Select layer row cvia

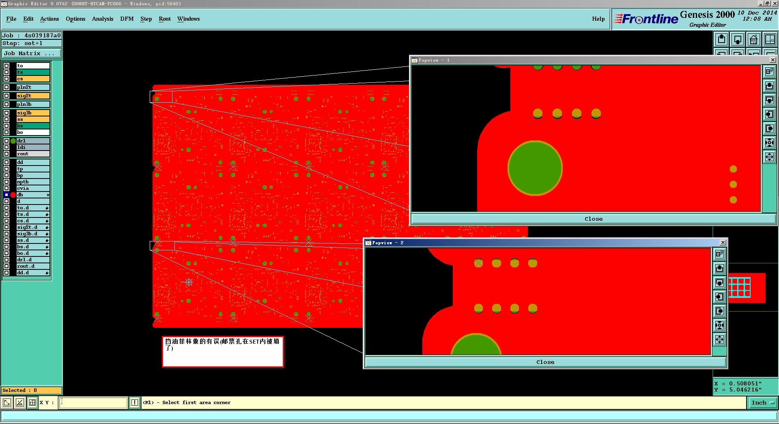33,188
